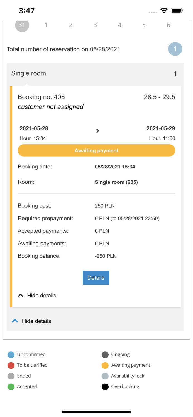Select day 5 in the date strip
The width and height of the screenshot is (193, 417).
(x=144, y=25)
